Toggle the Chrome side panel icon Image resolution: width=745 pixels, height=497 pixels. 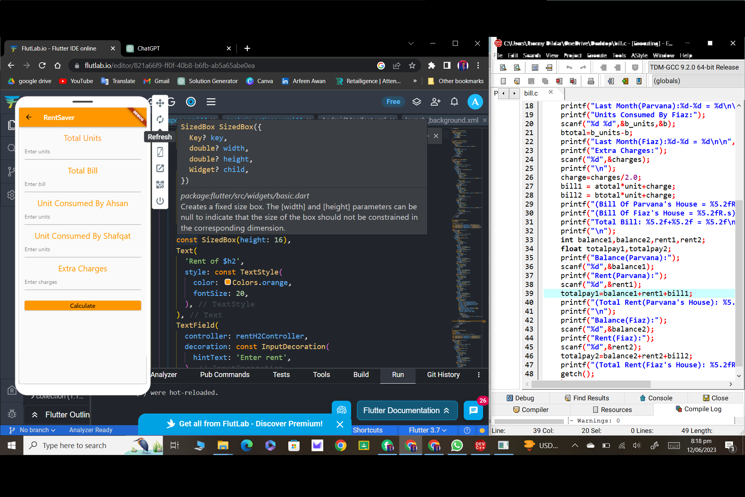(x=447, y=66)
